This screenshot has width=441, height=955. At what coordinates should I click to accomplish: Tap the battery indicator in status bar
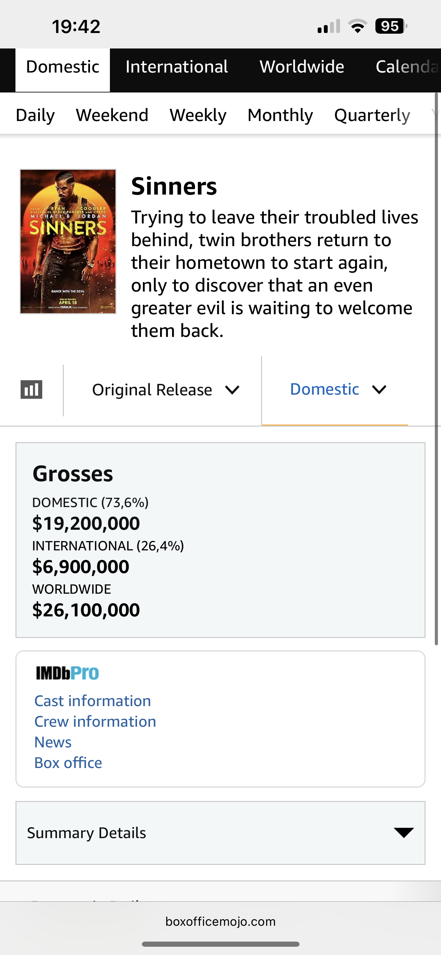391,26
